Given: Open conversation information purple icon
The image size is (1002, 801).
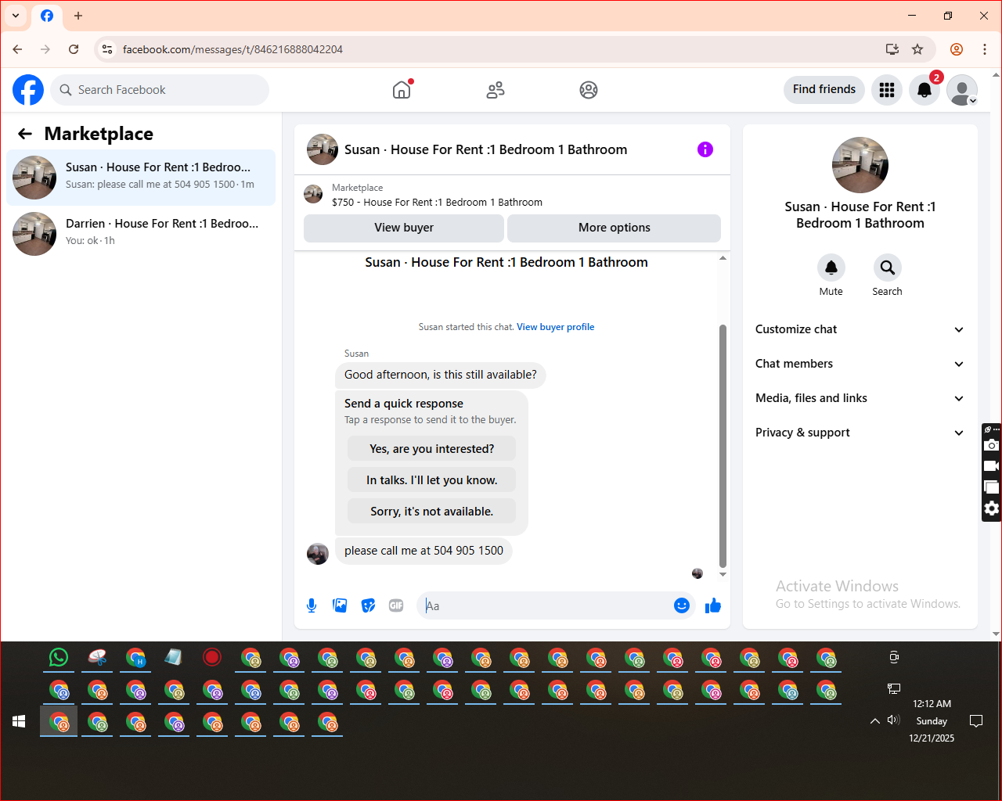Looking at the screenshot, I should (705, 149).
